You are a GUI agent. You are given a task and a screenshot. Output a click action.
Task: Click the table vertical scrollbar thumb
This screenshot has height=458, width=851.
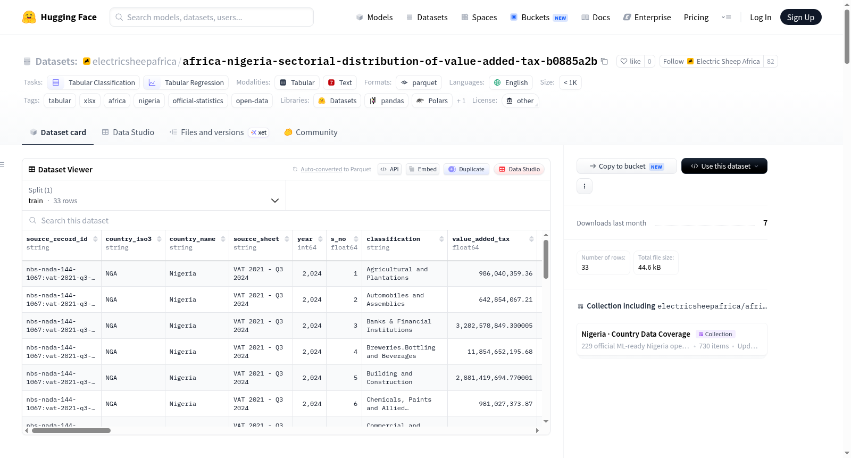coord(546,259)
